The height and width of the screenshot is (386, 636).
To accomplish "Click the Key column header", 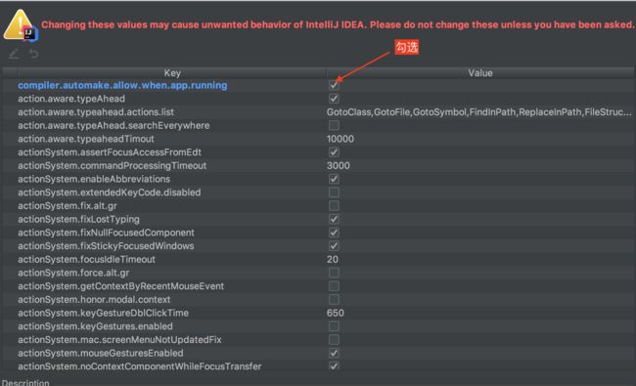I will pos(172,73).
